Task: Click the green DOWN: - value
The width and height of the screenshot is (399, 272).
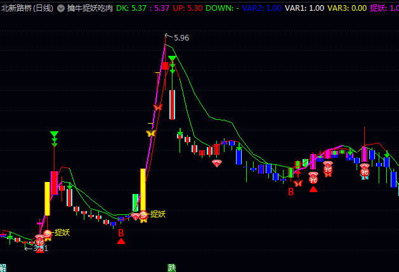Action: (x=222, y=8)
